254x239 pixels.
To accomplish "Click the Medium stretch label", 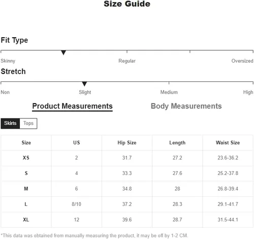I will click(169, 92).
